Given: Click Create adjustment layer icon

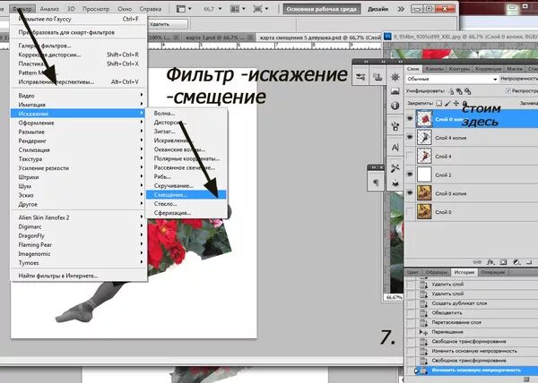Looking at the screenshot, I should tap(516, 262).
